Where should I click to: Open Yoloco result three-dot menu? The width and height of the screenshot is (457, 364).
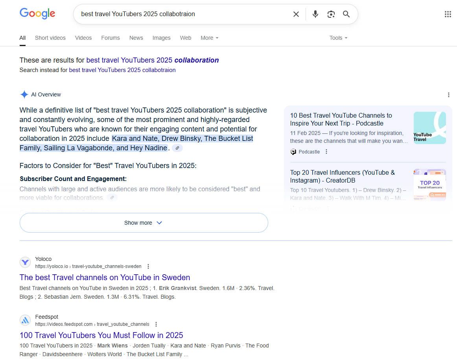pos(148,266)
